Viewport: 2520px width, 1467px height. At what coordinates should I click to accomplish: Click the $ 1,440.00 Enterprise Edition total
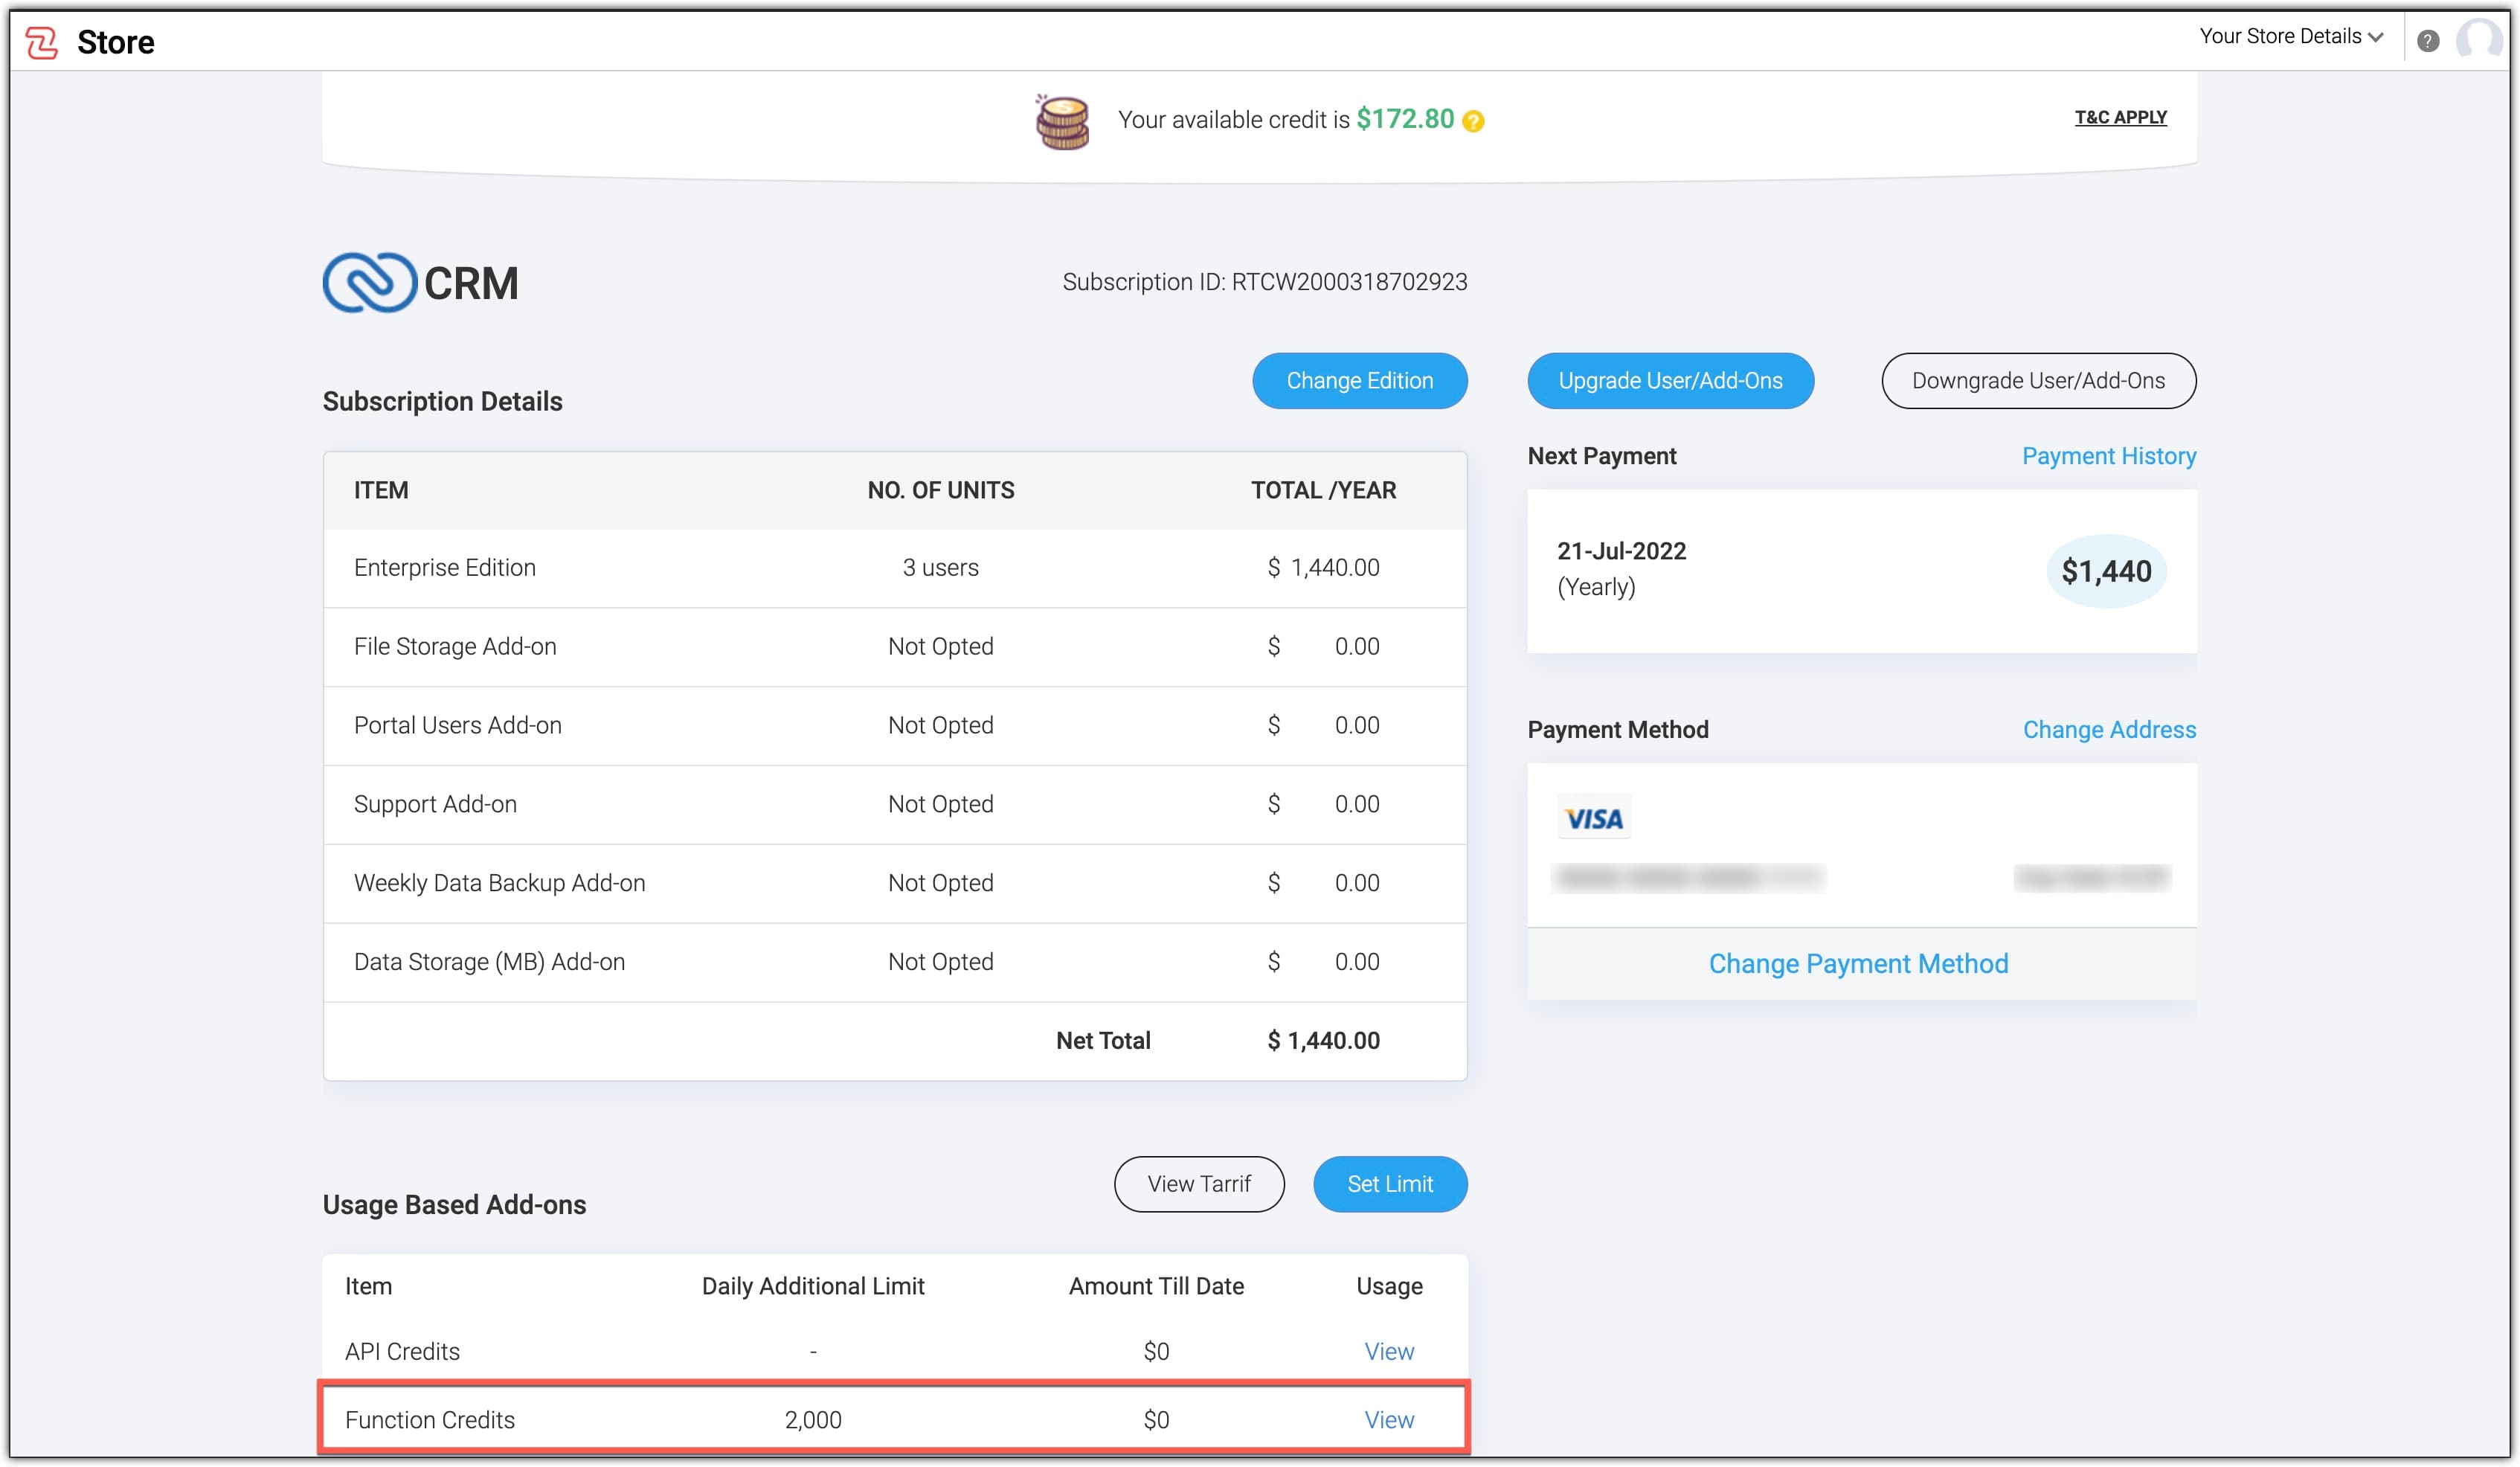(x=1323, y=567)
